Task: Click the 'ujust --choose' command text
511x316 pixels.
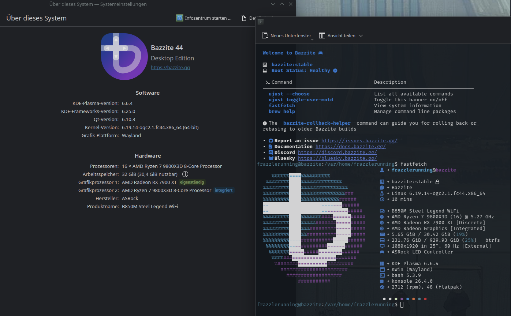Action: pos(289,94)
